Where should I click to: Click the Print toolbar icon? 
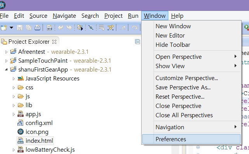tap(38, 28)
